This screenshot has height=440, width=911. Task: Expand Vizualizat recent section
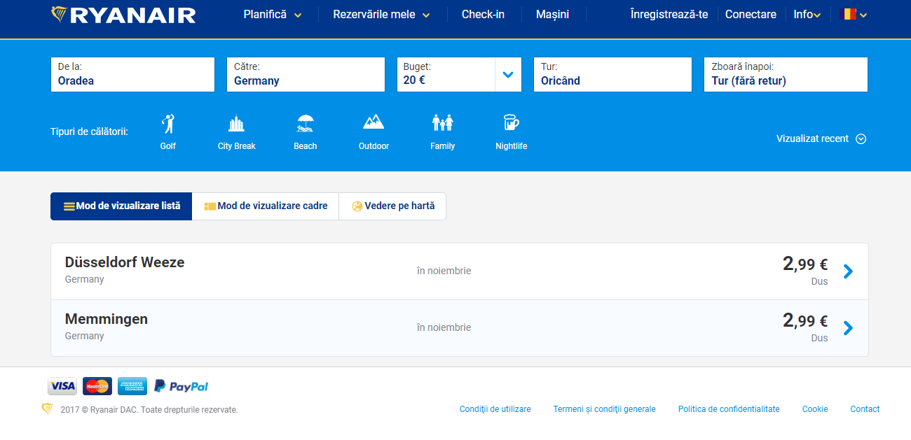click(821, 139)
